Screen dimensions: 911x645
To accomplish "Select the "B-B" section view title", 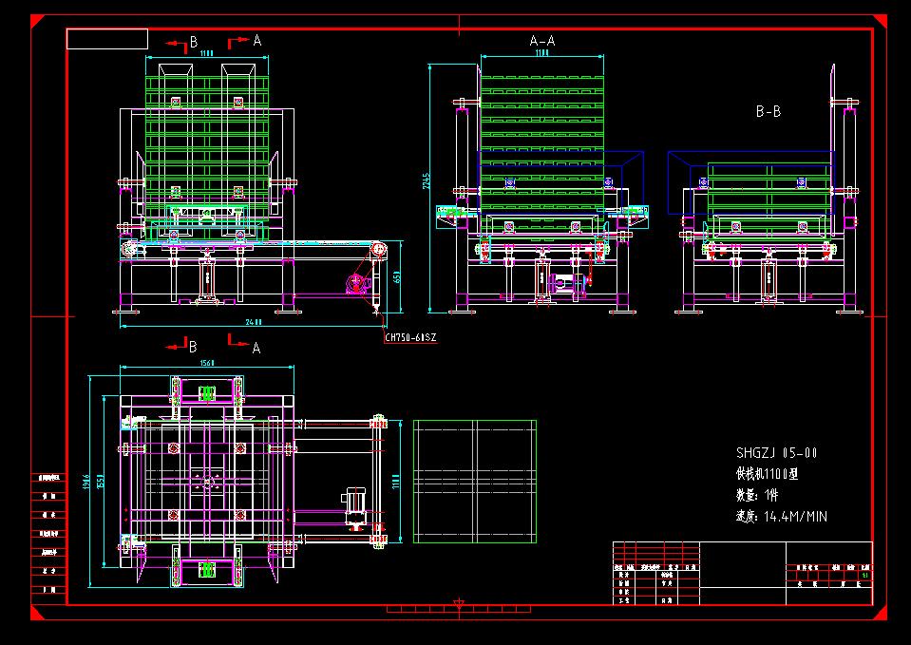I will click(769, 111).
